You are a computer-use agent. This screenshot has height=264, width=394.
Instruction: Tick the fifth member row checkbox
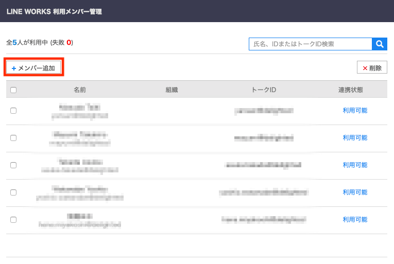pos(13,220)
